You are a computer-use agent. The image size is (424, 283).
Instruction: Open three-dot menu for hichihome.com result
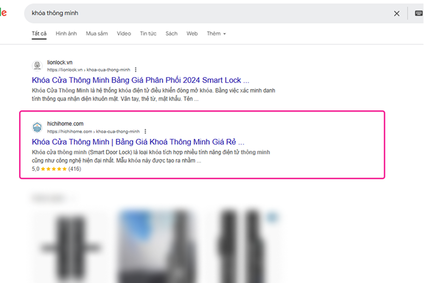coord(145,132)
